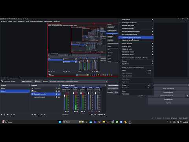Click the Propiedades button above the Escenas panel

(27, 81)
